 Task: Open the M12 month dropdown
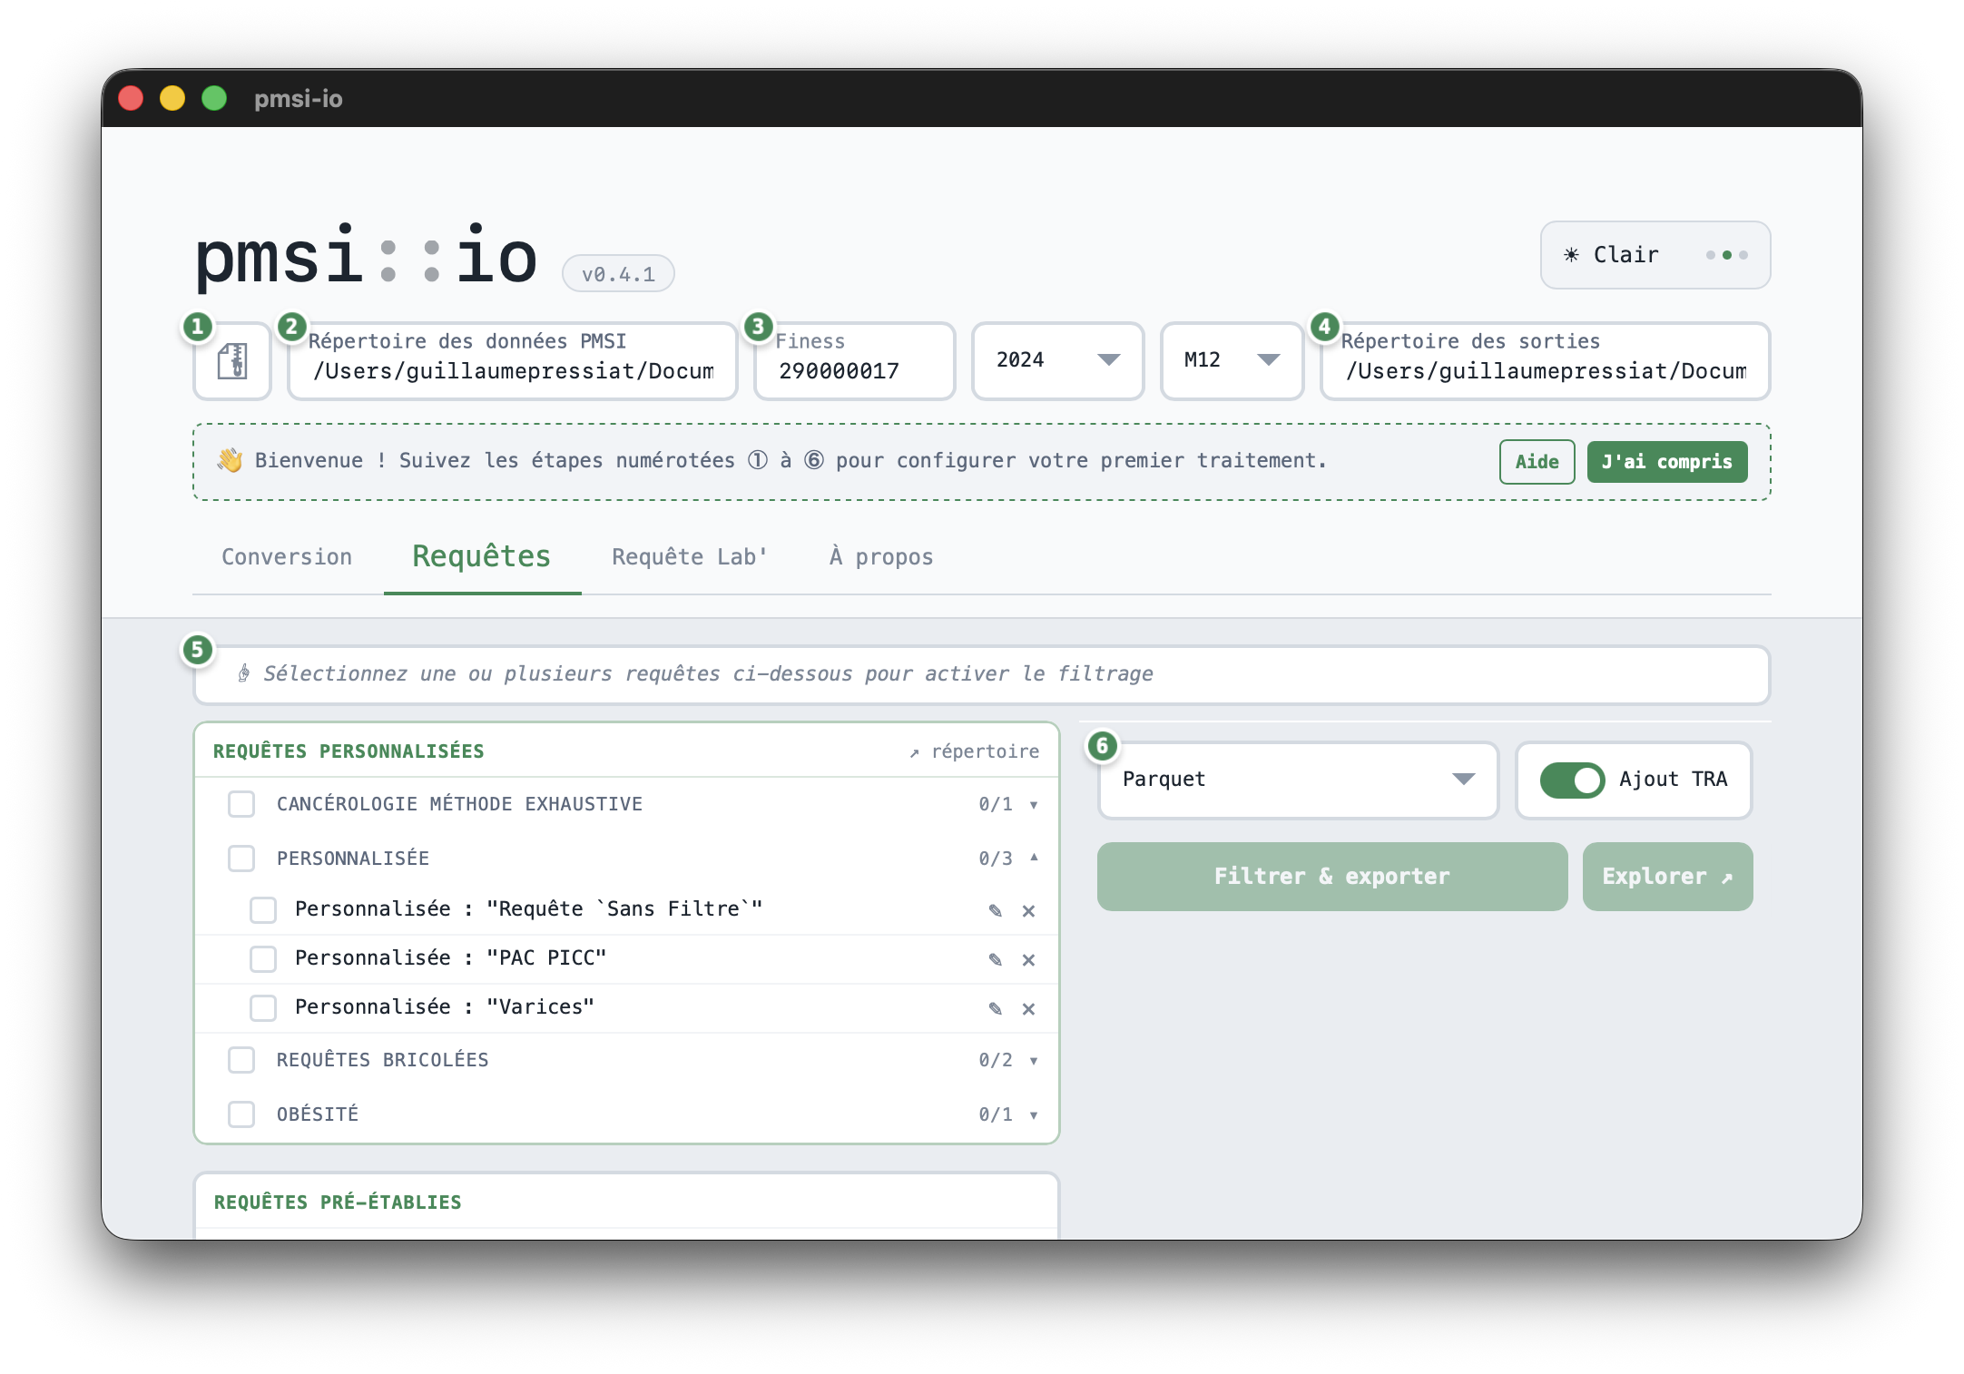1232,360
